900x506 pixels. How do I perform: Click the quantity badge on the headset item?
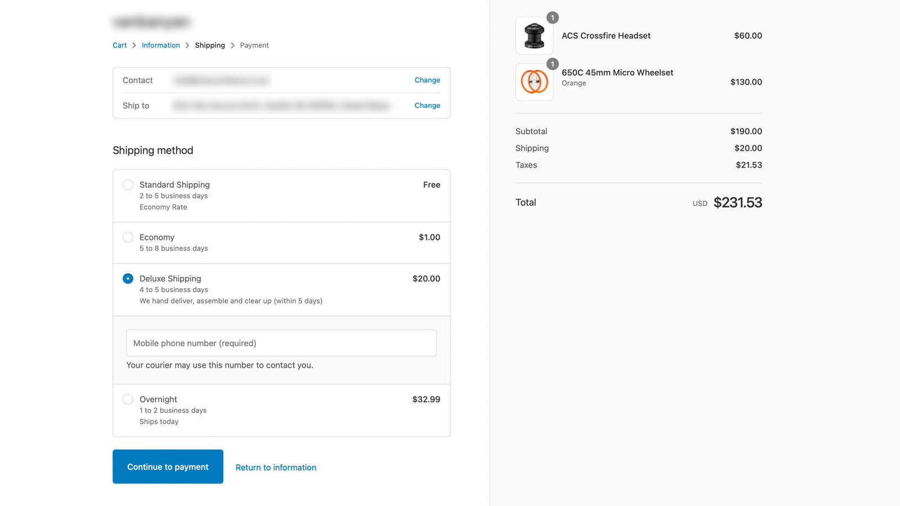coord(552,17)
